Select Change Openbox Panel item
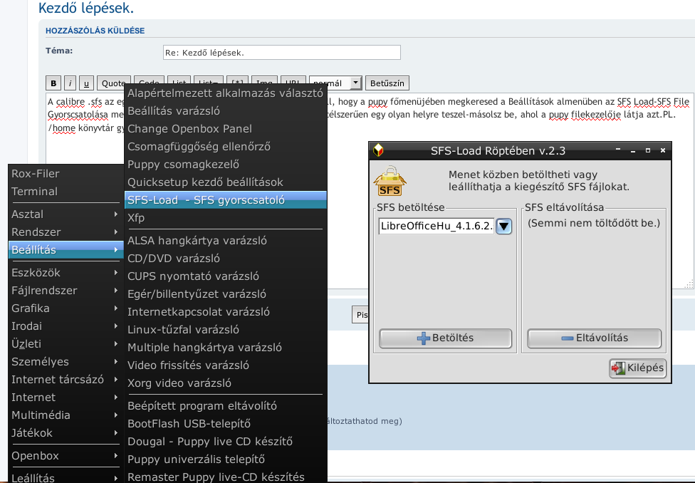Image resolution: width=695 pixels, height=483 pixels. click(226, 129)
